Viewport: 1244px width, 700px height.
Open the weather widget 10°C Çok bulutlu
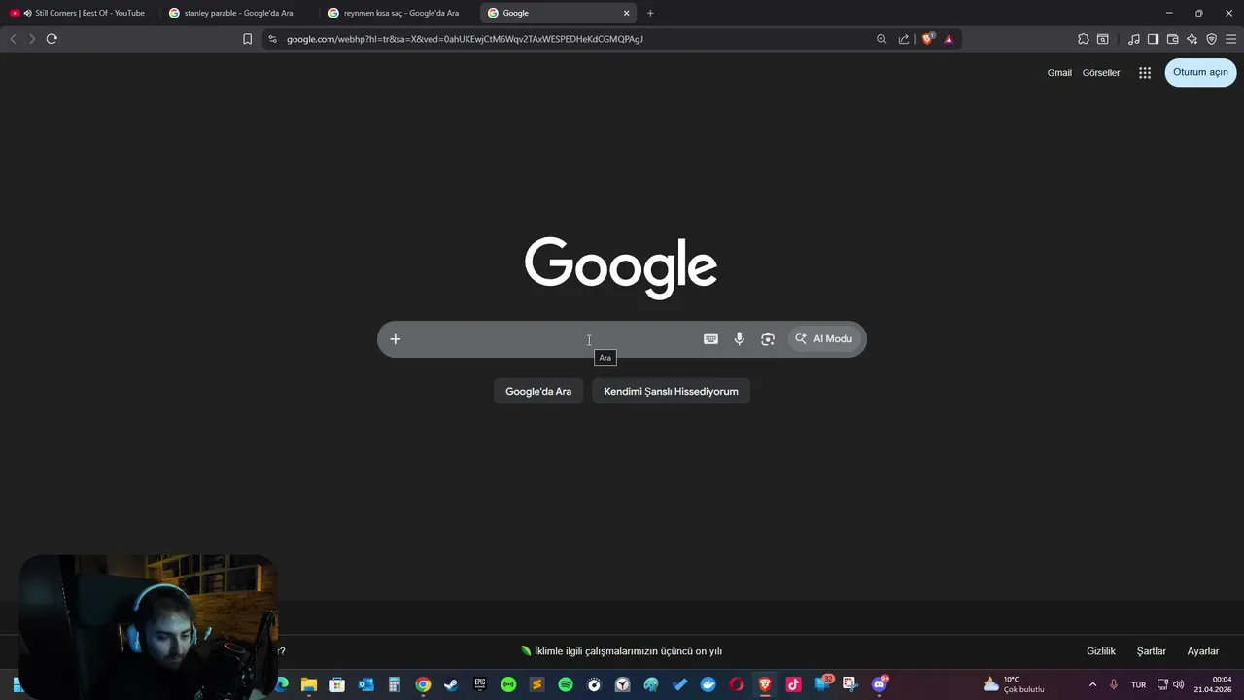pyautogui.click(x=1014, y=684)
